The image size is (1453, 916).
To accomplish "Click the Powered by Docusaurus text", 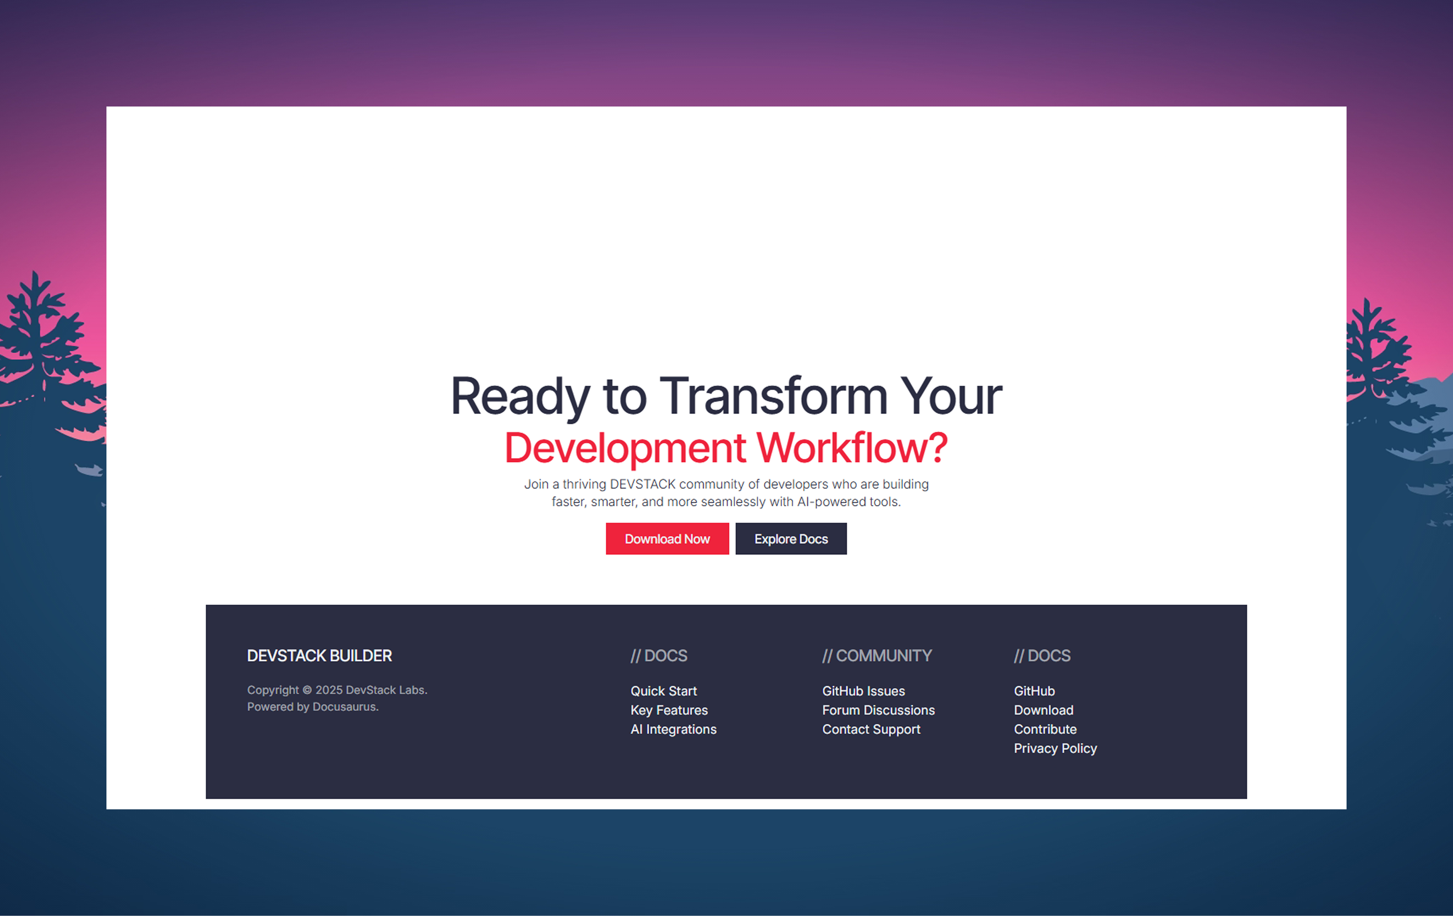I will pos(313,707).
